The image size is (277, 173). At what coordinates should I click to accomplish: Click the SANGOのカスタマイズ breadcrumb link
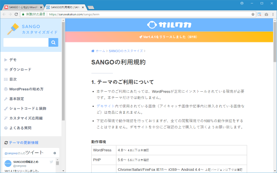[x=126, y=51]
